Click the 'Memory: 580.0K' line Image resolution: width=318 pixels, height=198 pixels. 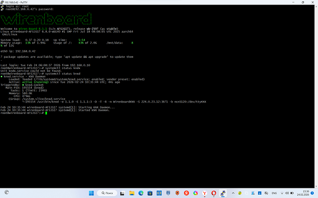(x=20, y=93)
